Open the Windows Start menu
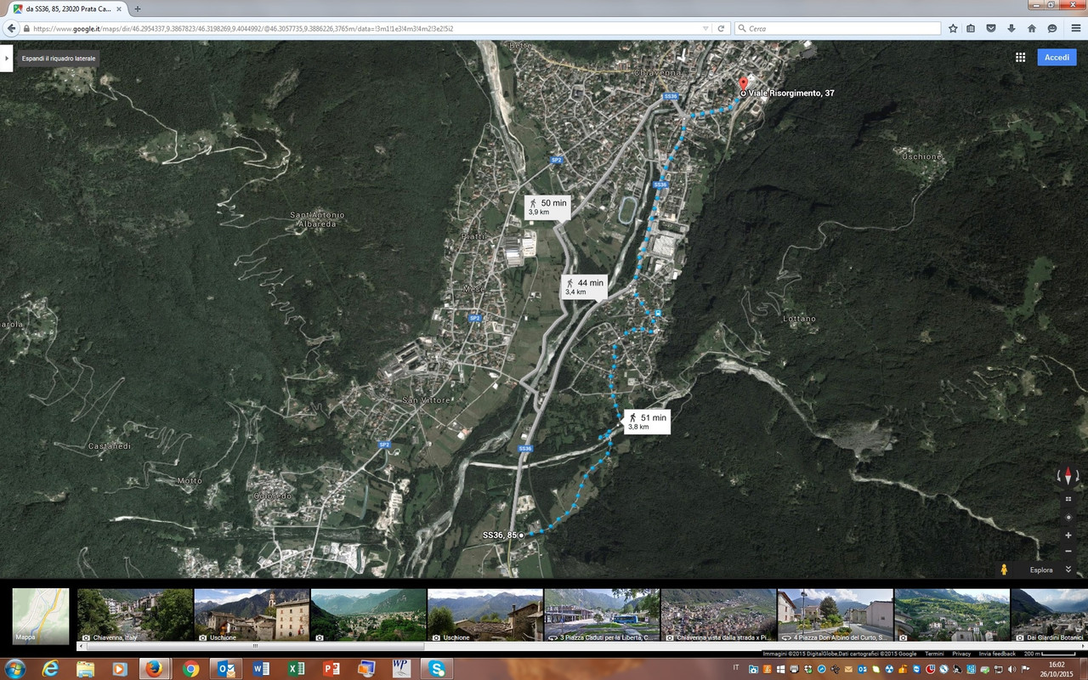This screenshot has width=1088, height=680. [15, 669]
